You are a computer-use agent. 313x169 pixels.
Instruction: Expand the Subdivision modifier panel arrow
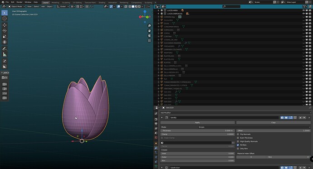coord(162,168)
